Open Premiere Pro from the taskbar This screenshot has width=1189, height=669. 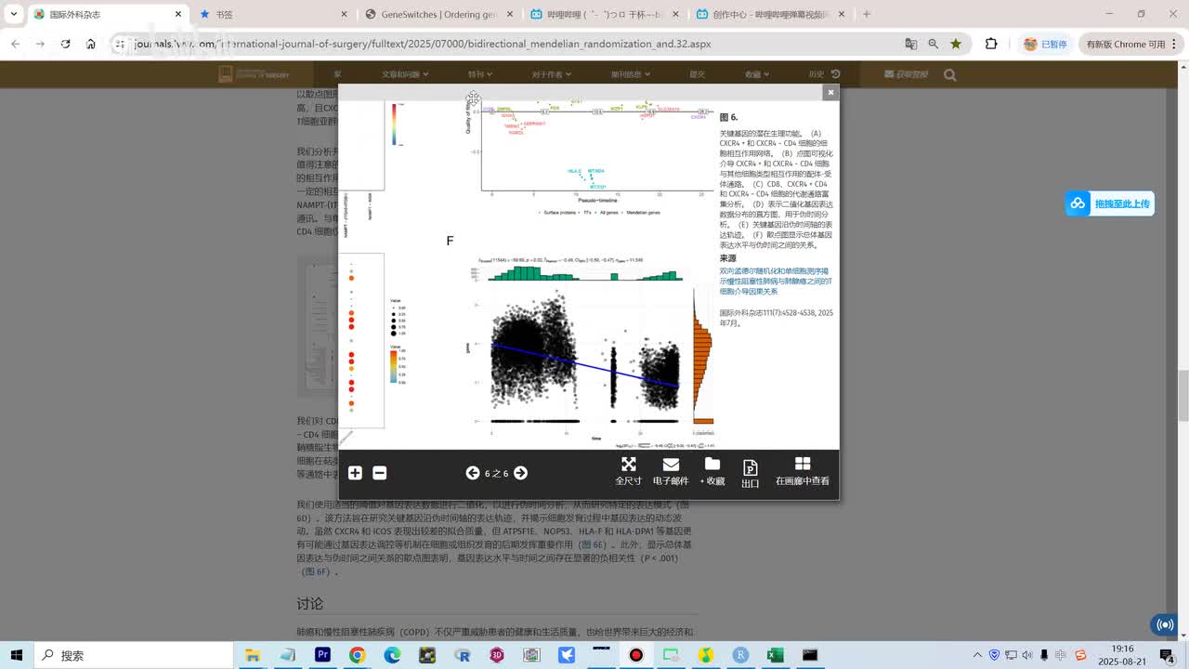322,655
